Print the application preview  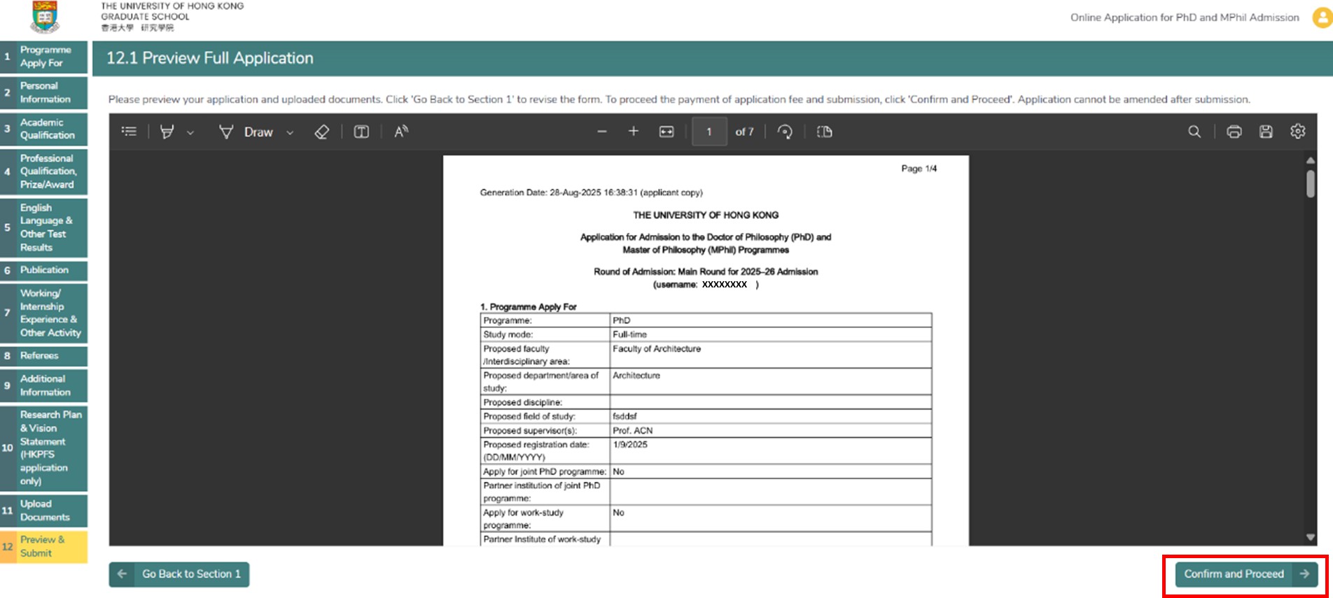pos(1234,131)
